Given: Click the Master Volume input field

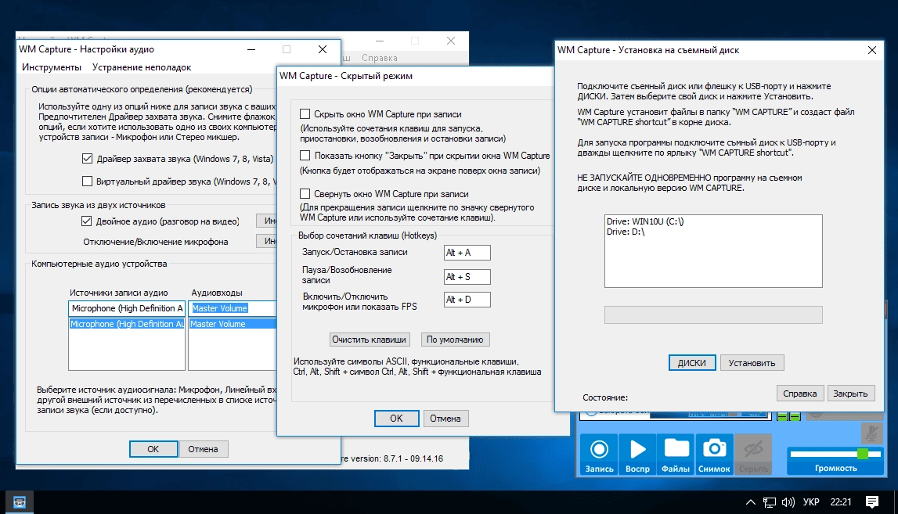Looking at the screenshot, I should [232, 308].
